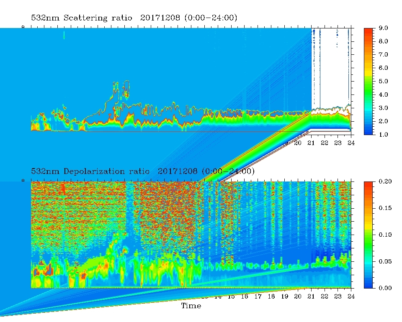The image size is (402, 322).
Task: Click the 0.15 depolarization colorbar label
Action: coord(385,208)
